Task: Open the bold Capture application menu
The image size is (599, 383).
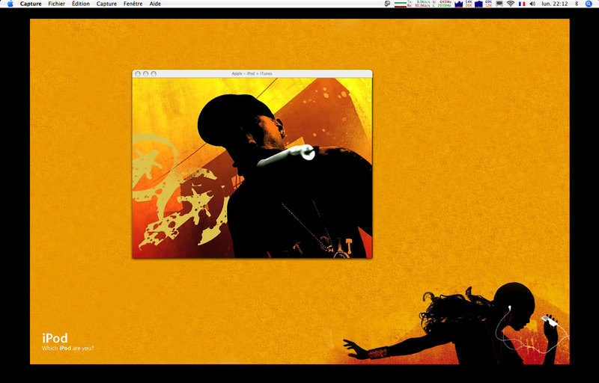Action: click(31, 4)
